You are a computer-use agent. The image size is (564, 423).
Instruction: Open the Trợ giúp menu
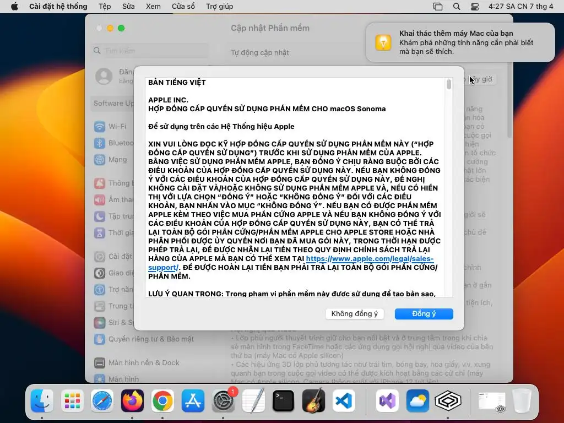coord(219,7)
